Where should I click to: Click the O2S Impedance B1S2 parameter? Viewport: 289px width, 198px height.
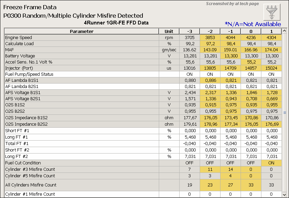[x=26, y=117]
